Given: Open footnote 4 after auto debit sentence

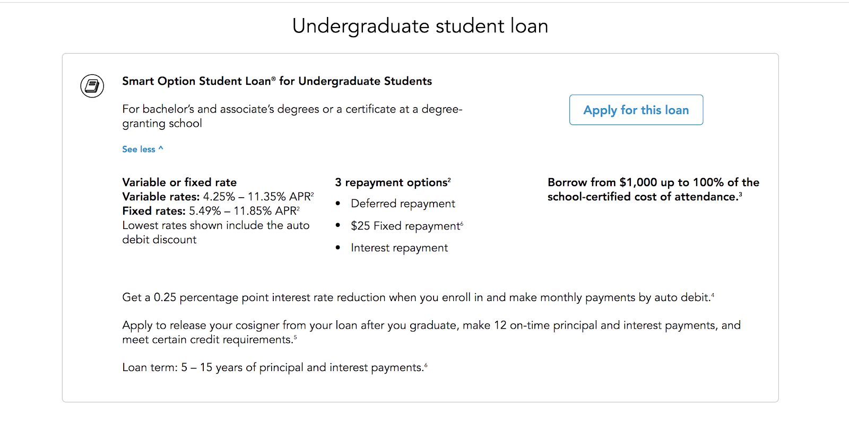Looking at the screenshot, I should click(713, 295).
